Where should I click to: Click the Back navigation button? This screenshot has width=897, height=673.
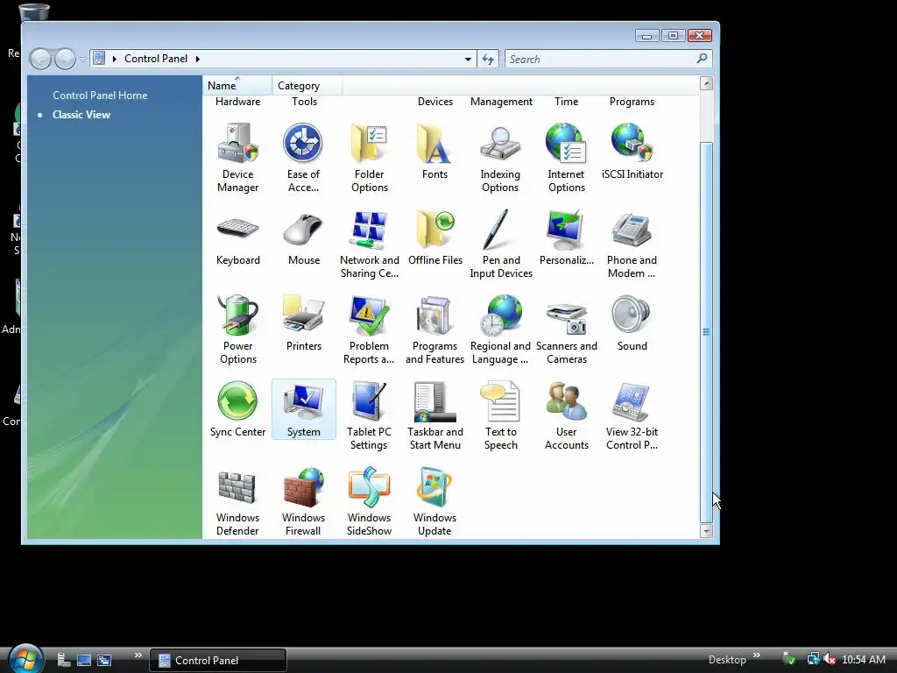coord(40,59)
